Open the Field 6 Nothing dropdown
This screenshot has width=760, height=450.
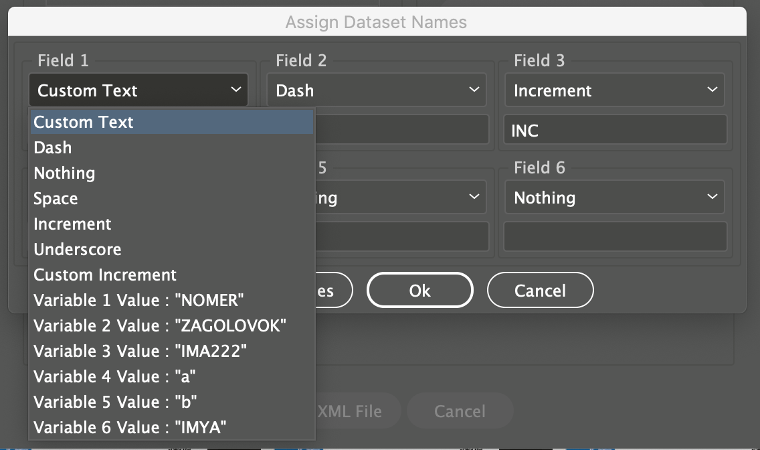[x=615, y=198]
